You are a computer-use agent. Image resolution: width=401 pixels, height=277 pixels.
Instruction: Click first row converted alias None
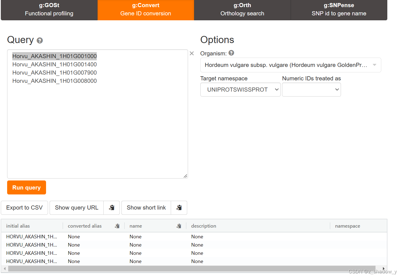tap(74, 237)
